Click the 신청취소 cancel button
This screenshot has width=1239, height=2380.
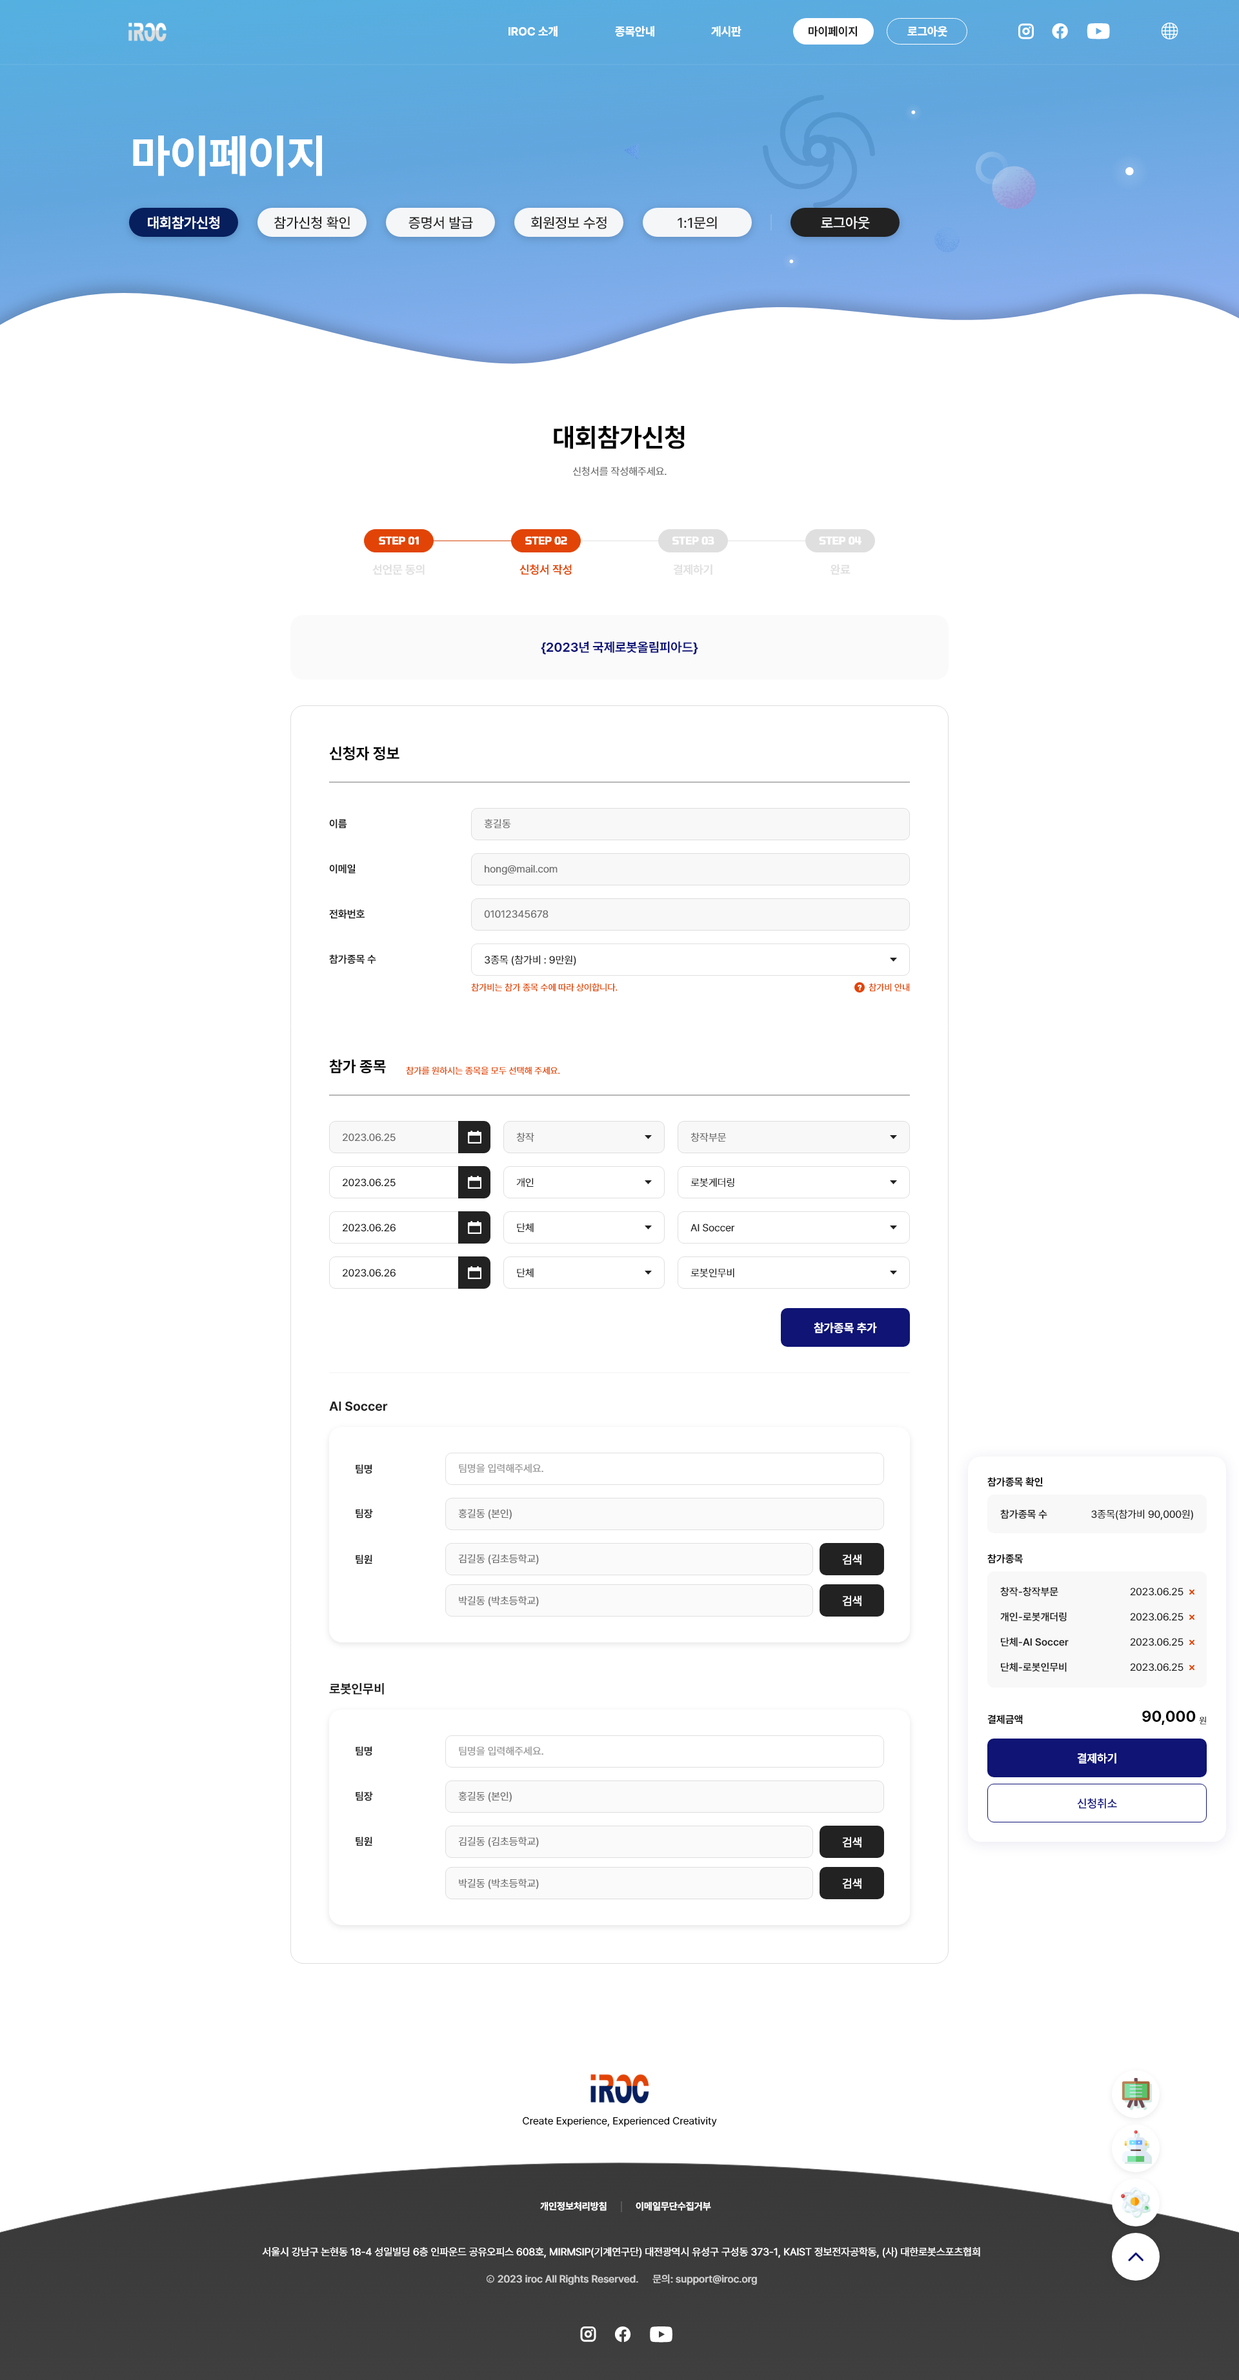[x=1096, y=1802]
